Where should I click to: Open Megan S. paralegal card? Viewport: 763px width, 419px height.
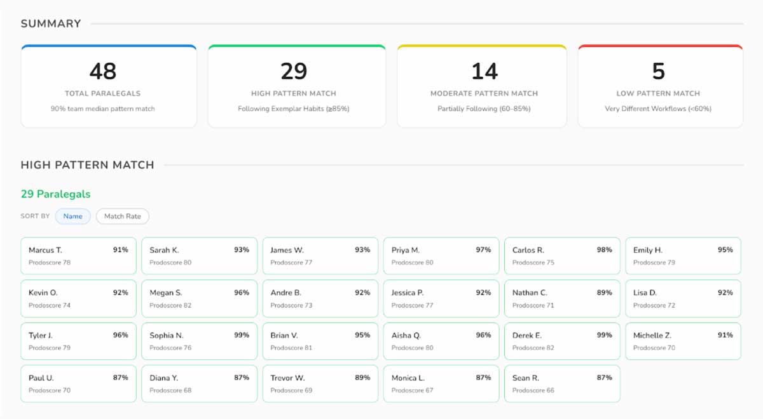[199, 298]
